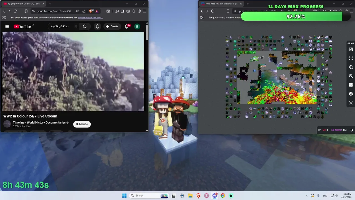Open the playlist music note icon
This screenshot has height=200, width=355.
tap(117, 11)
